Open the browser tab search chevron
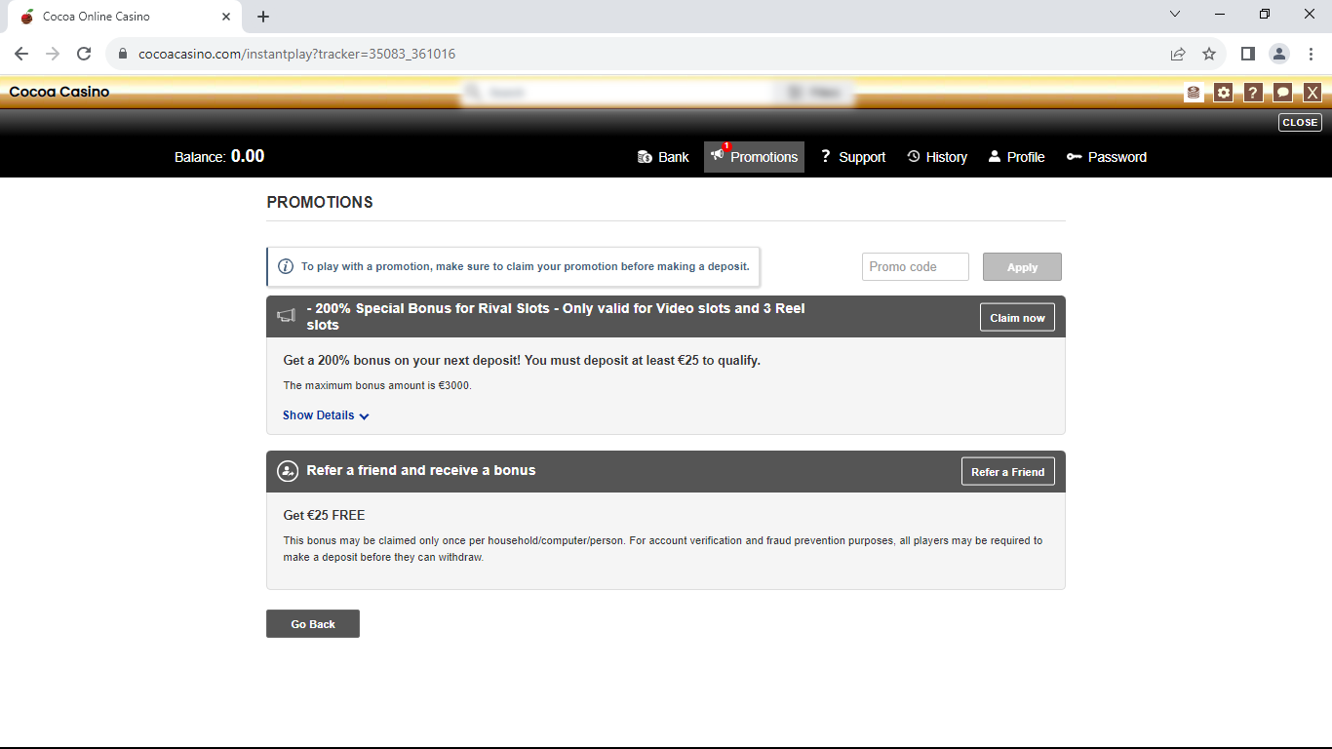 click(1175, 16)
